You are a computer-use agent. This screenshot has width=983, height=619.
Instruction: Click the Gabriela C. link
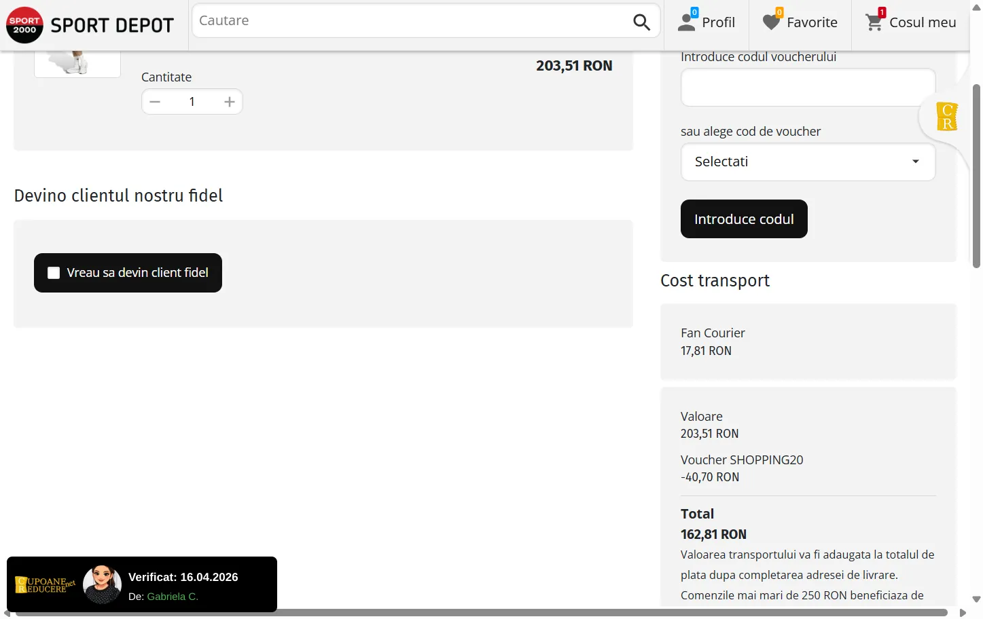coord(173,597)
